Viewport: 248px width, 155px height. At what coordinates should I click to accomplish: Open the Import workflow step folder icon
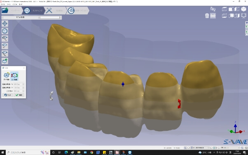pos(5,10)
